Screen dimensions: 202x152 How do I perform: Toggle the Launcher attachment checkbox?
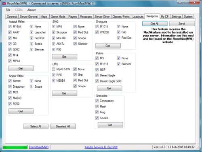pos(32,32)
